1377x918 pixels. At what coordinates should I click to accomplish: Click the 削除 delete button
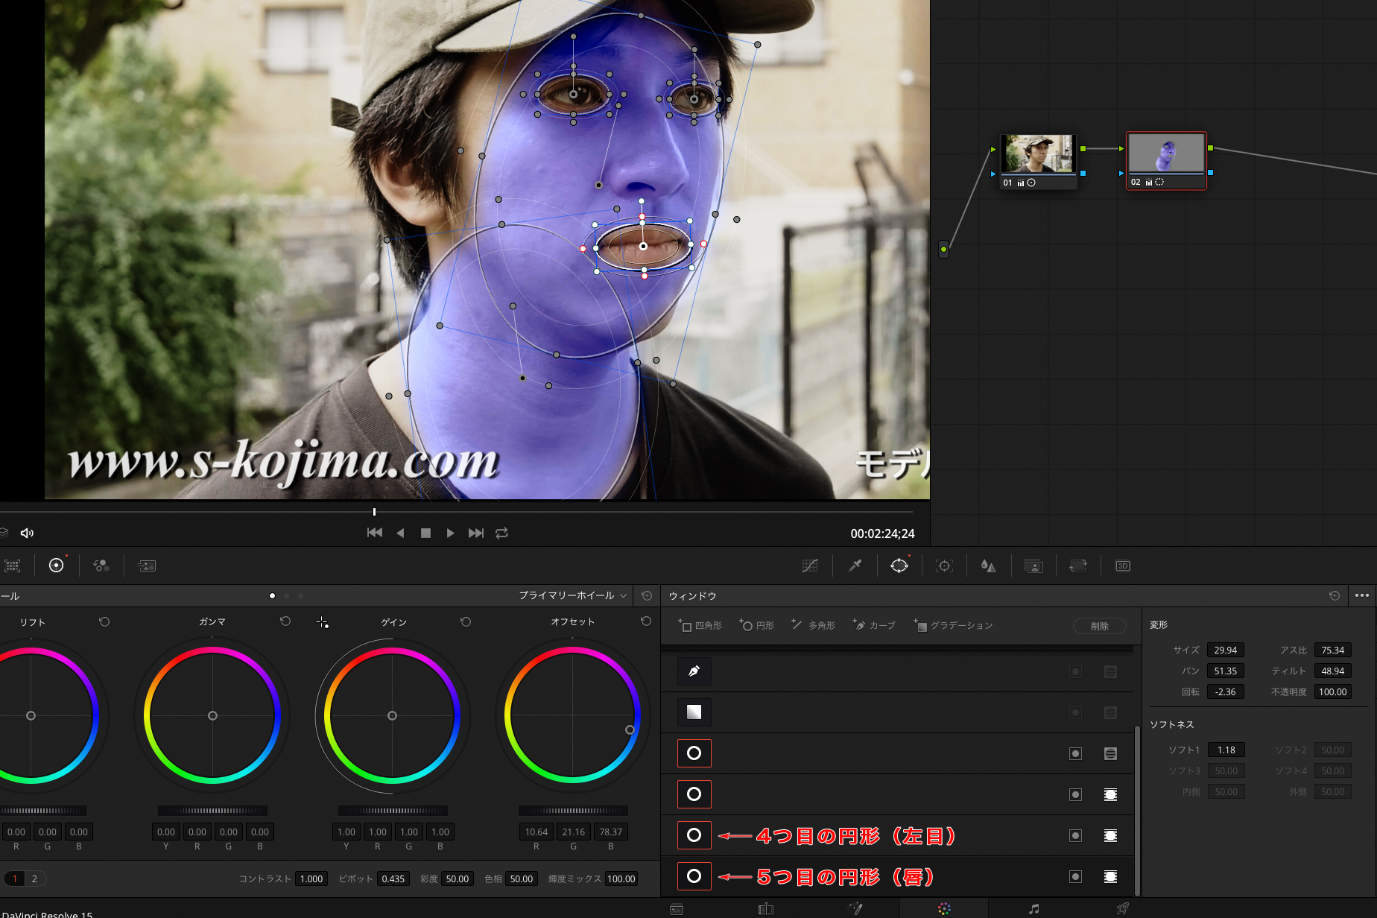[1099, 627]
